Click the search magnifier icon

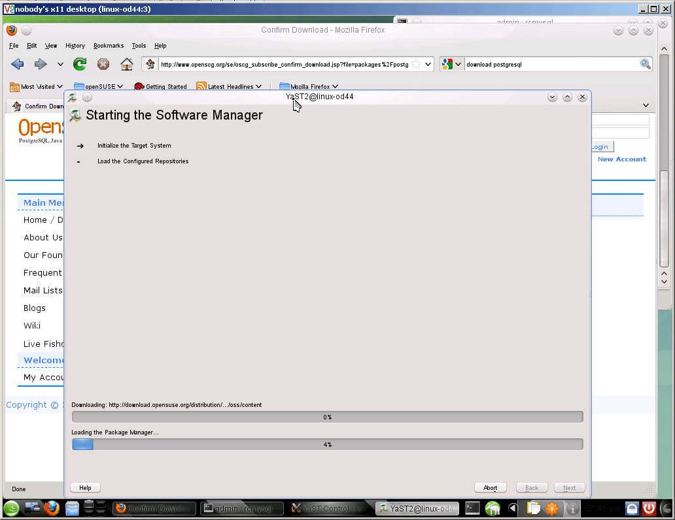point(645,64)
